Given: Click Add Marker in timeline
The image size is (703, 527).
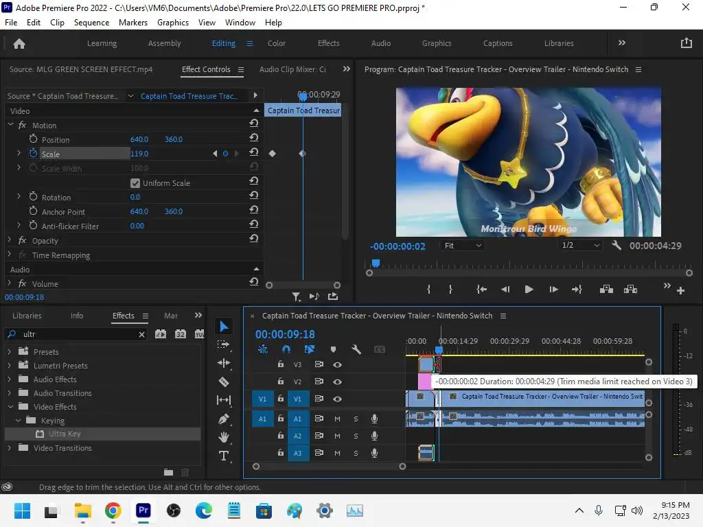Looking at the screenshot, I should pyautogui.click(x=333, y=349).
